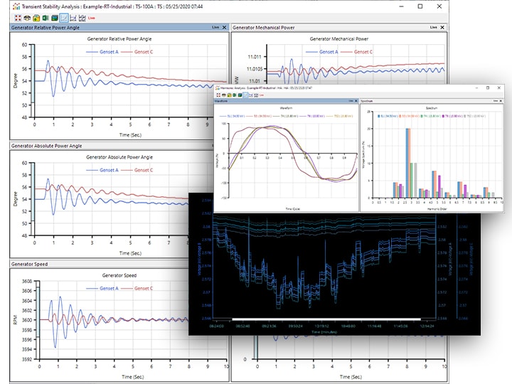This screenshot has width=512, height=384.
Task: Click the print icon in Transient Stability toolbar
Action: click(26, 17)
